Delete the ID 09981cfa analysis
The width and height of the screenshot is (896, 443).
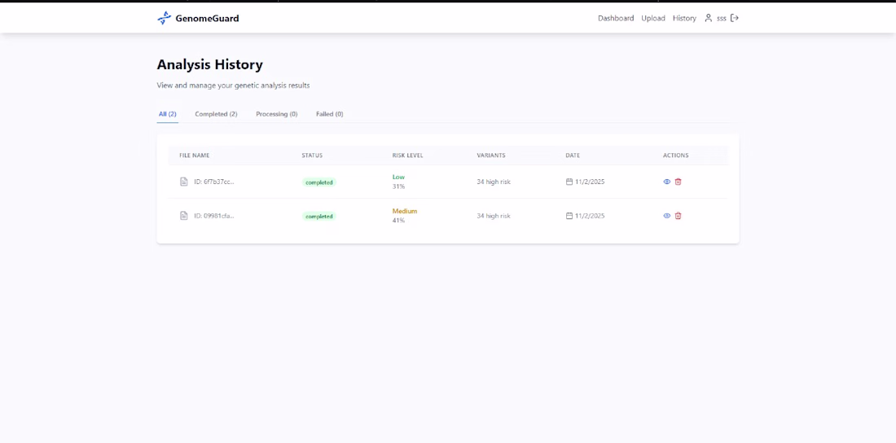point(678,216)
